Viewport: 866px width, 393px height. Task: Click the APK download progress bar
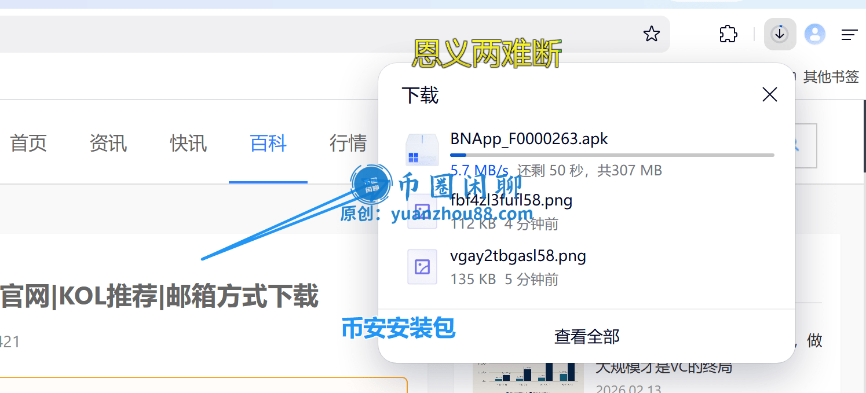614,155
